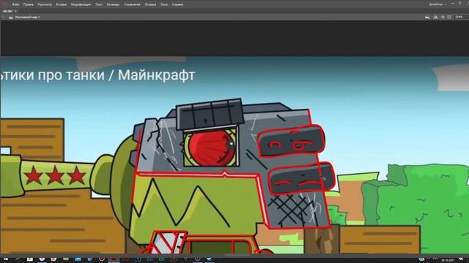Open Windows taskbar search
The width and height of the screenshot is (469, 263).
pyautogui.click(x=17, y=259)
